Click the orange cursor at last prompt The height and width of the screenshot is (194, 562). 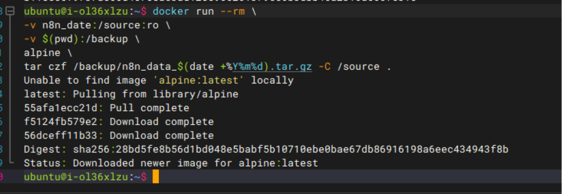coord(155,177)
